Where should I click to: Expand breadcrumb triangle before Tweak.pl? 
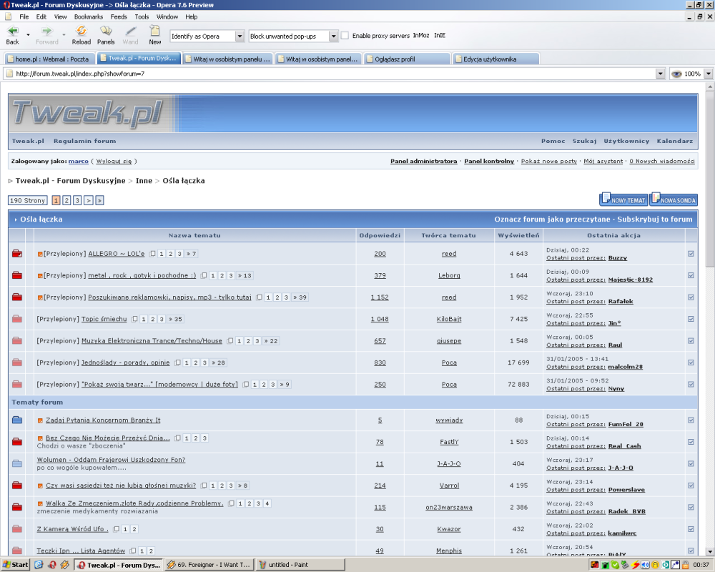point(11,181)
